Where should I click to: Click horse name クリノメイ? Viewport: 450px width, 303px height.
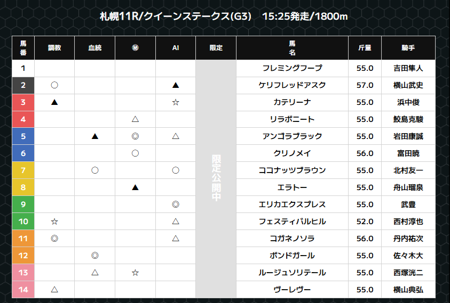click(x=292, y=153)
